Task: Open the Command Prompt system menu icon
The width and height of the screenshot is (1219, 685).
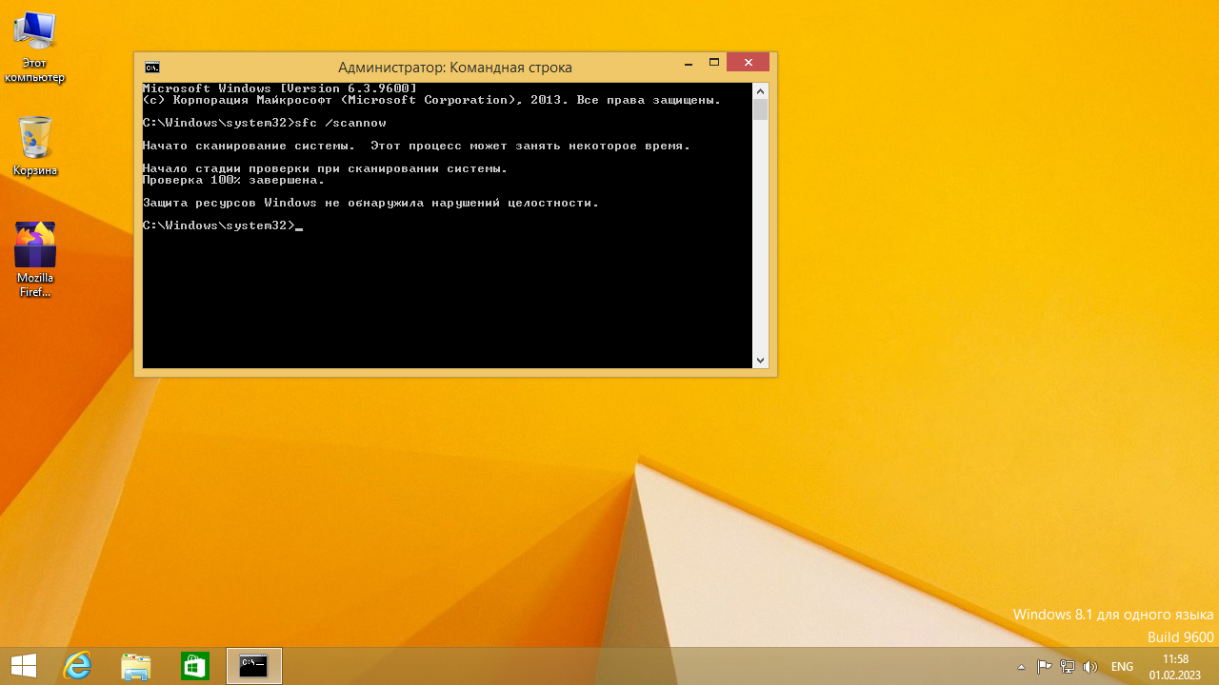Action: tap(151, 67)
